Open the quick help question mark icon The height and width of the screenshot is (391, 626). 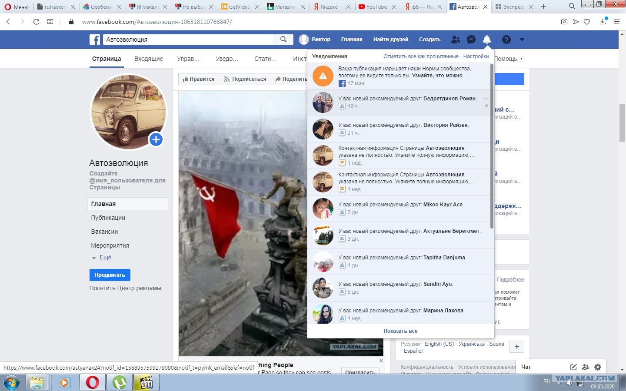[x=506, y=40]
